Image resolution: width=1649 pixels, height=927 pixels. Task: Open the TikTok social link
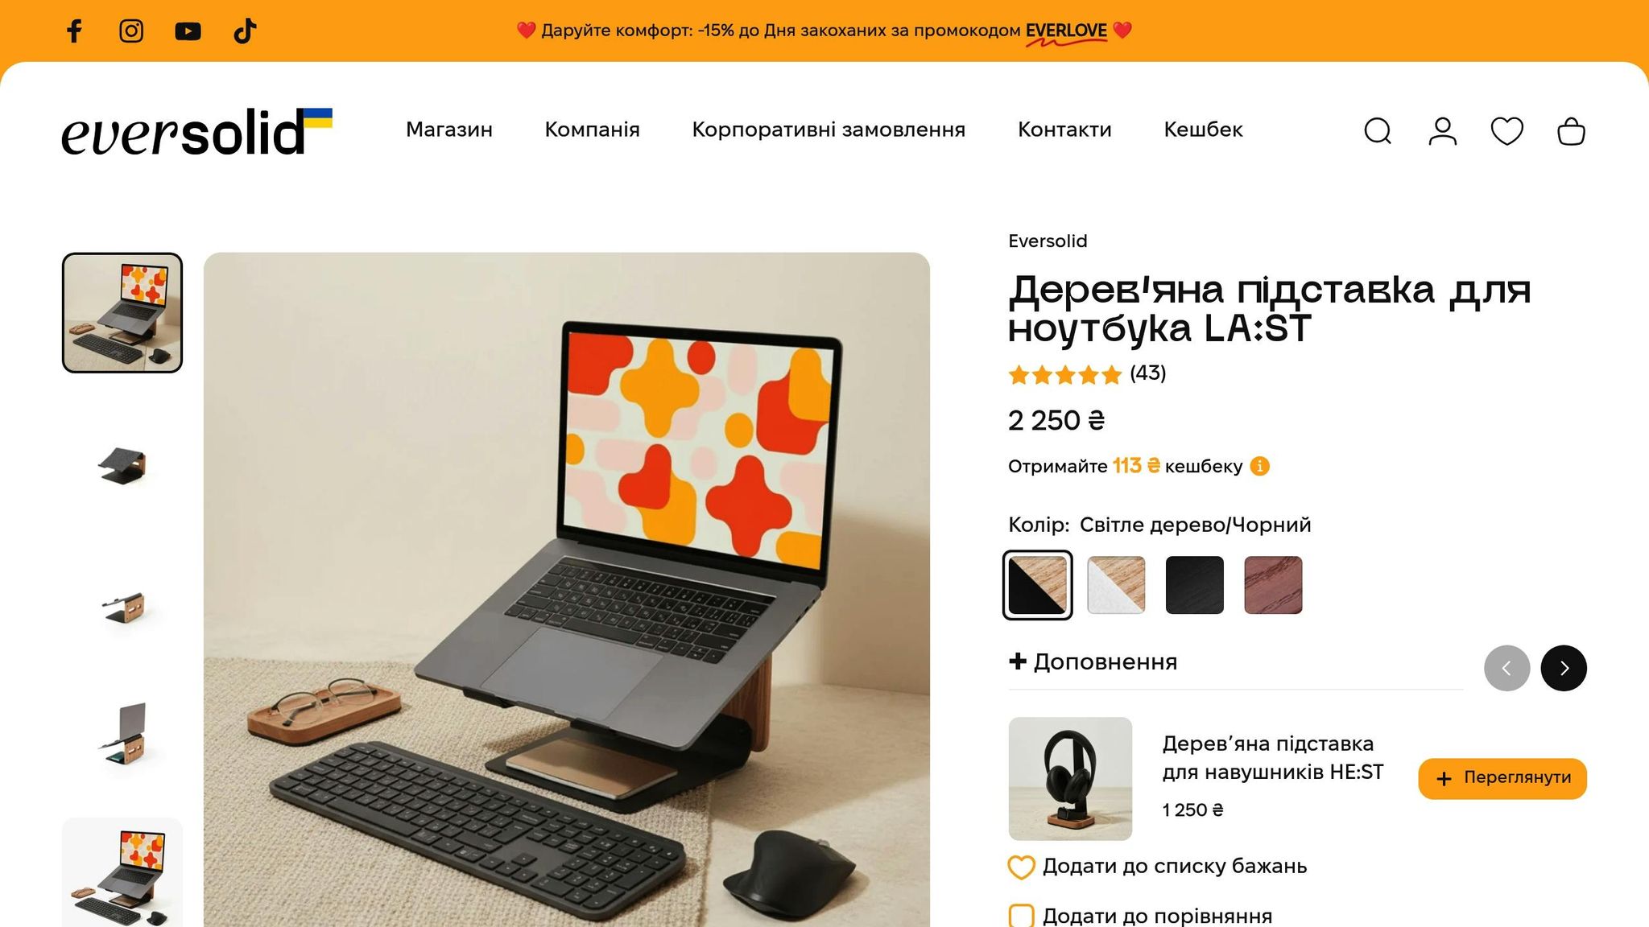[x=245, y=31]
